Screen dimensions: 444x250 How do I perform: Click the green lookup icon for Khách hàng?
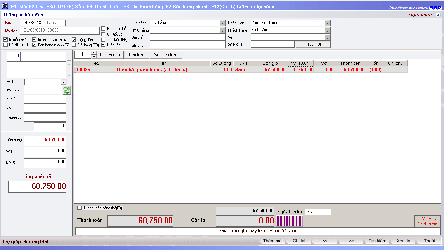tap(328, 30)
